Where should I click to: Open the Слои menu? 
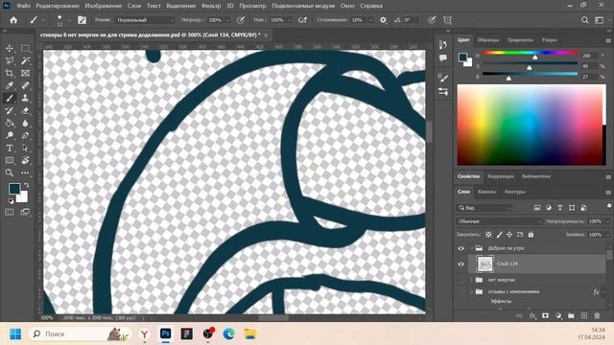click(x=134, y=6)
